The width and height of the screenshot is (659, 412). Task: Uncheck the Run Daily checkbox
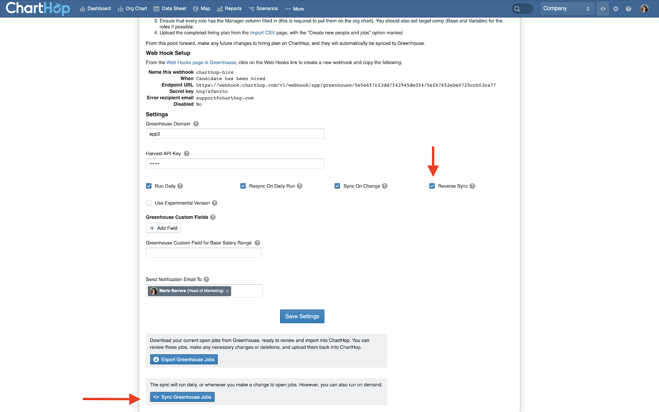tap(149, 186)
